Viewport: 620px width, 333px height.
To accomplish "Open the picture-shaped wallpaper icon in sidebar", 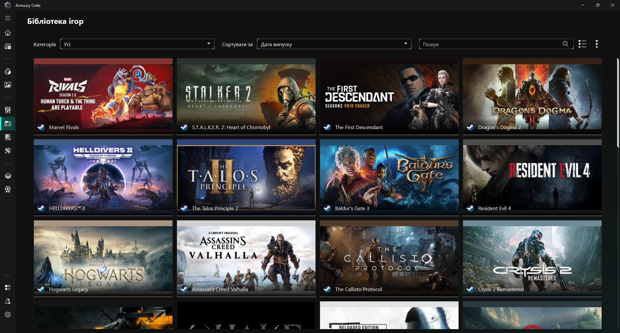I will click(8, 85).
